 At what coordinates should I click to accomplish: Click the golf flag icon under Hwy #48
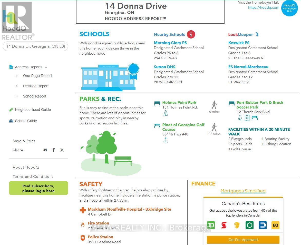click(166, 140)
